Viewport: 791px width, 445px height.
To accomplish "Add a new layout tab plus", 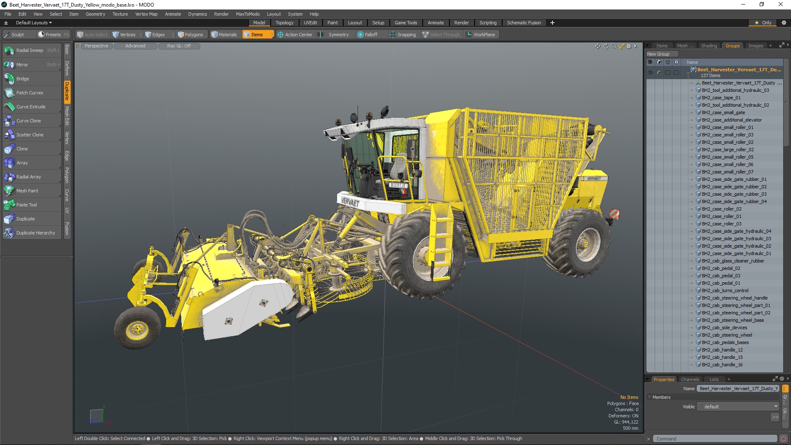I will click(x=552, y=23).
